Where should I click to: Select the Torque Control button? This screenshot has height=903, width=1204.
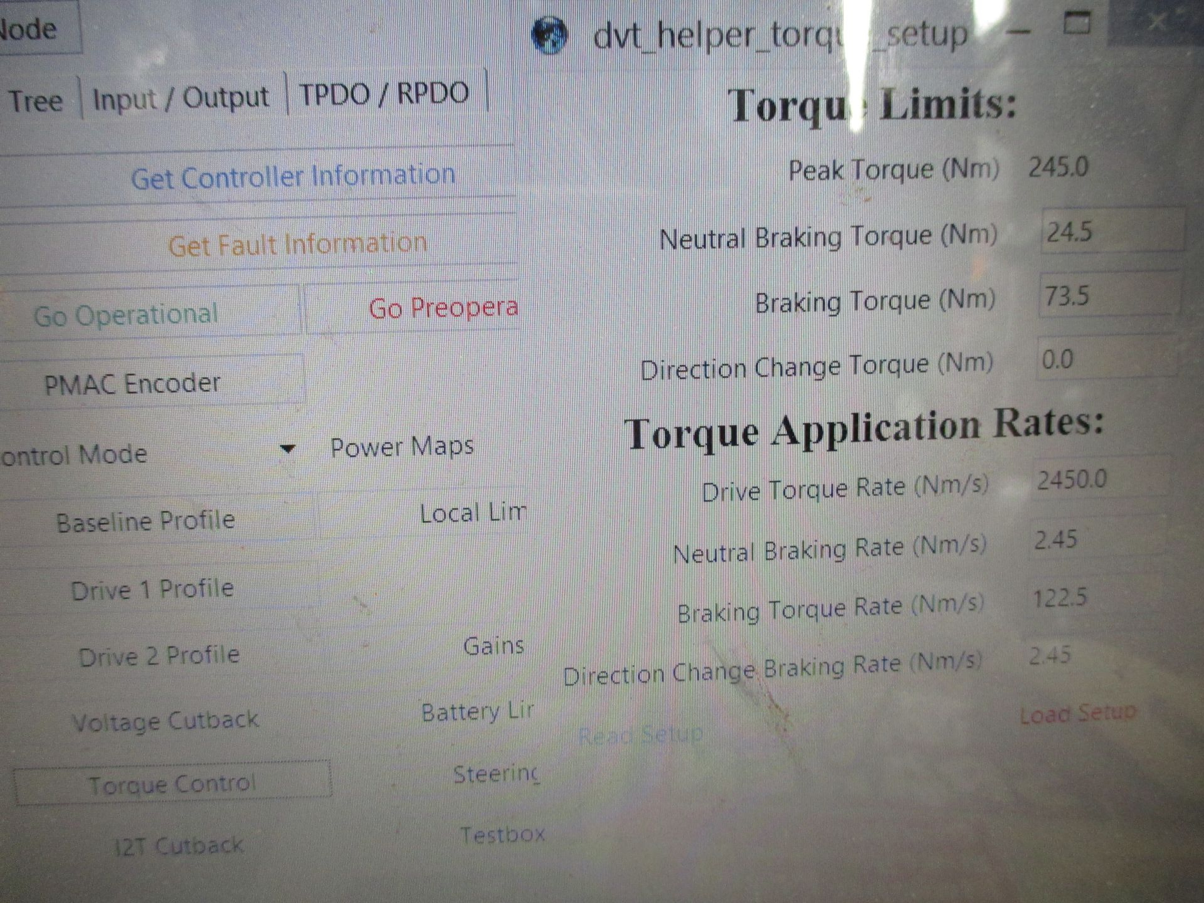[172, 783]
